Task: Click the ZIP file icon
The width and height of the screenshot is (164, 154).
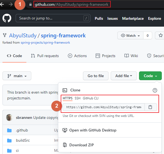Action: pos(65,145)
